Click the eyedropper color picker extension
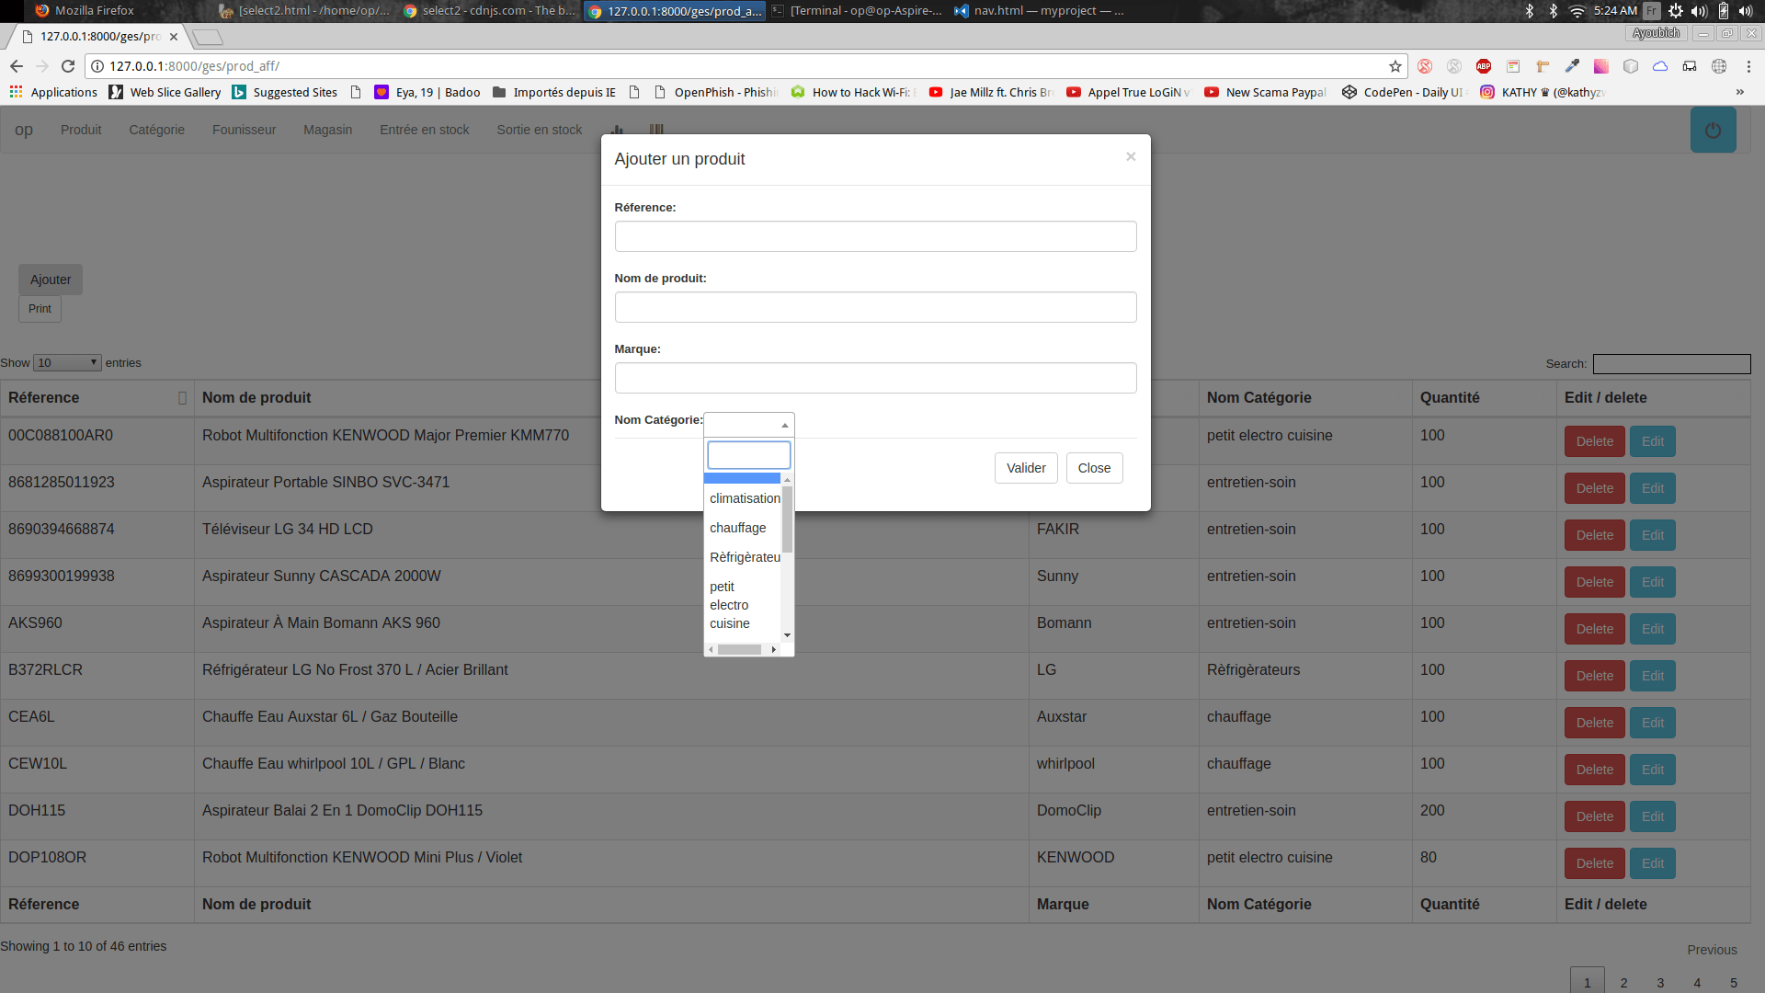Screen dimensions: 1765x993 click(1572, 66)
